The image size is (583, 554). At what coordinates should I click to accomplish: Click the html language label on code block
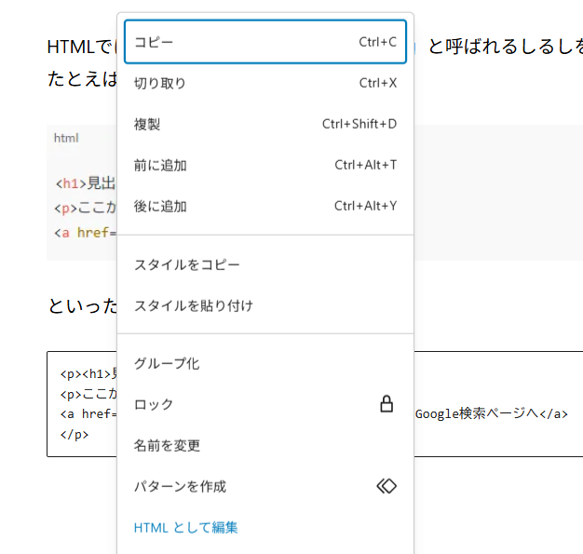pos(66,138)
